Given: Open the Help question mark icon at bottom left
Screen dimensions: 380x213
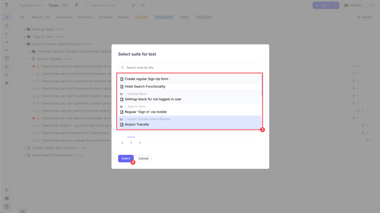Looking at the screenshot, I should click(x=7, y=190).
